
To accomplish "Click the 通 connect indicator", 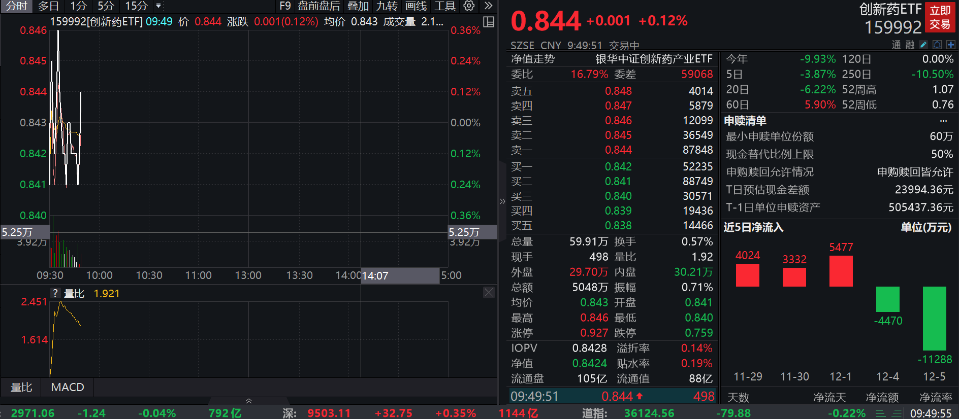I will tap(897, 45).
